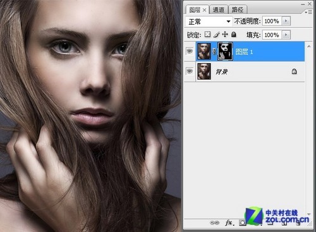Open the layers panel flyout menu
The height and width of the screenshot is (232, 316).
(308, 13)
